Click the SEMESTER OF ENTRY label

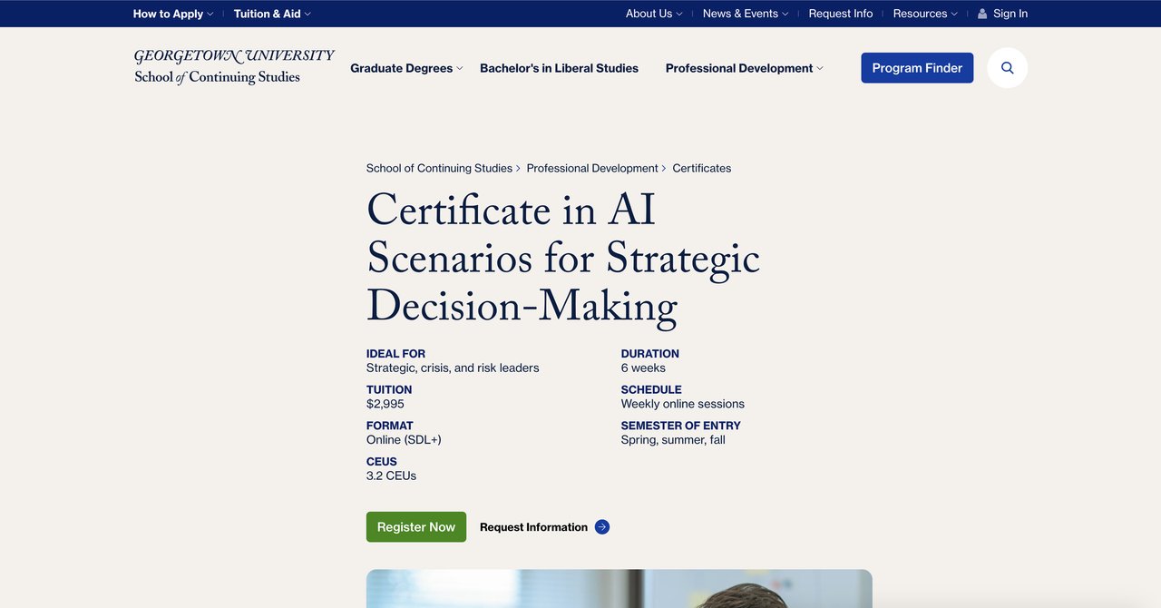681,426
